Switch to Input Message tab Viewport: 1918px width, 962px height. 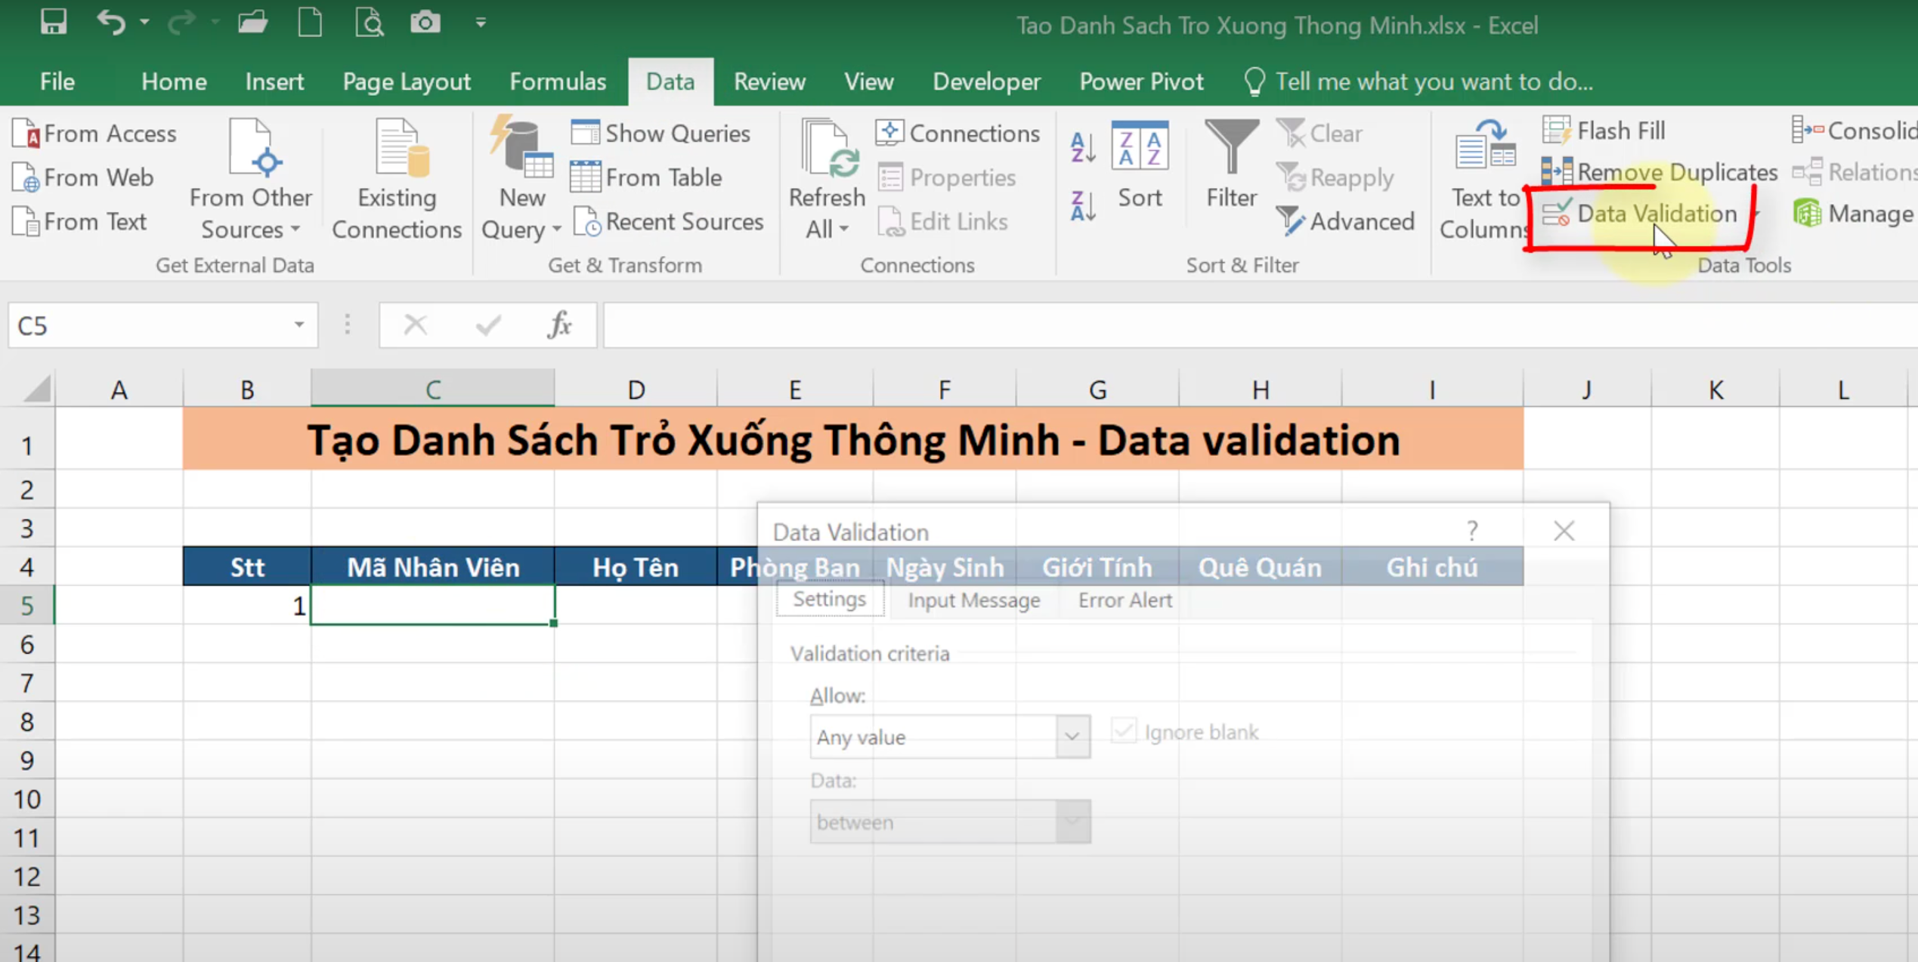tap(974, 600)
